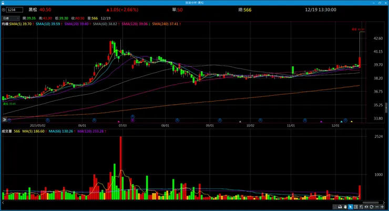Click the SMA(20) 39.40 indicator label

tap(77, 24)
